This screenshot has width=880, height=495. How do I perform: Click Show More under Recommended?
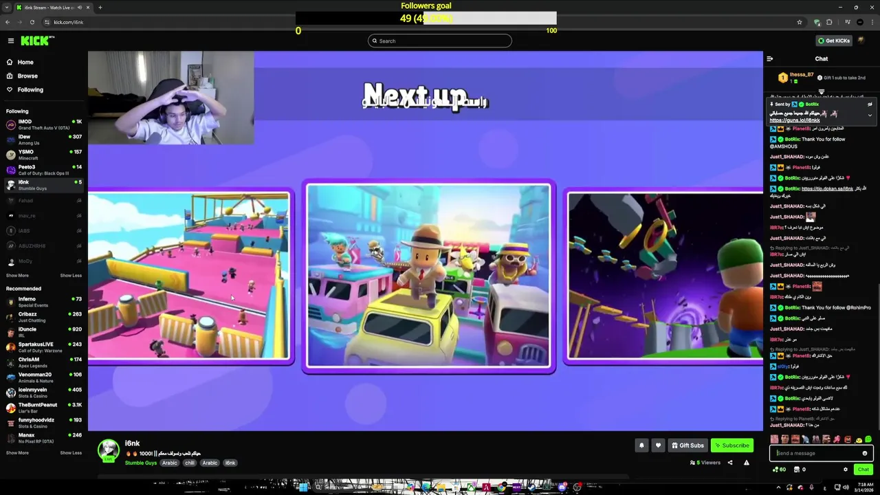[x=17, y=452]
